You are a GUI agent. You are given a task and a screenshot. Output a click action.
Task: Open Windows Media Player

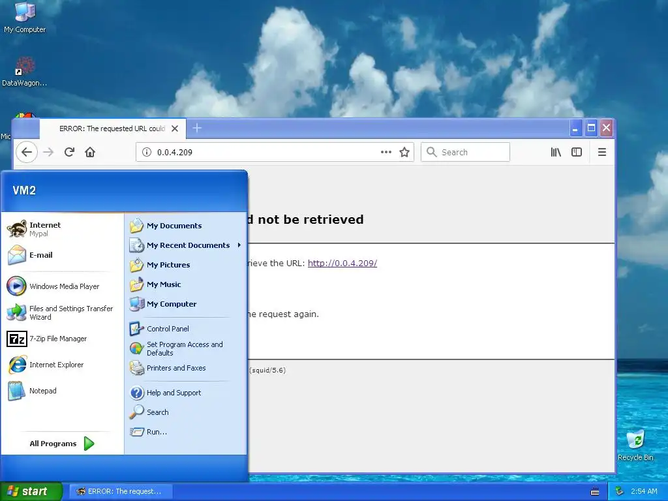pos(62,286)
